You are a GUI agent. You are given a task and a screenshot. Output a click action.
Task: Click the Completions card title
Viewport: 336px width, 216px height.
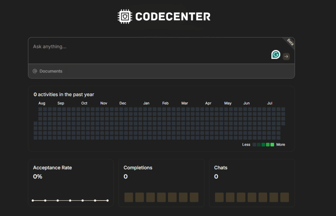click(138, 167)
